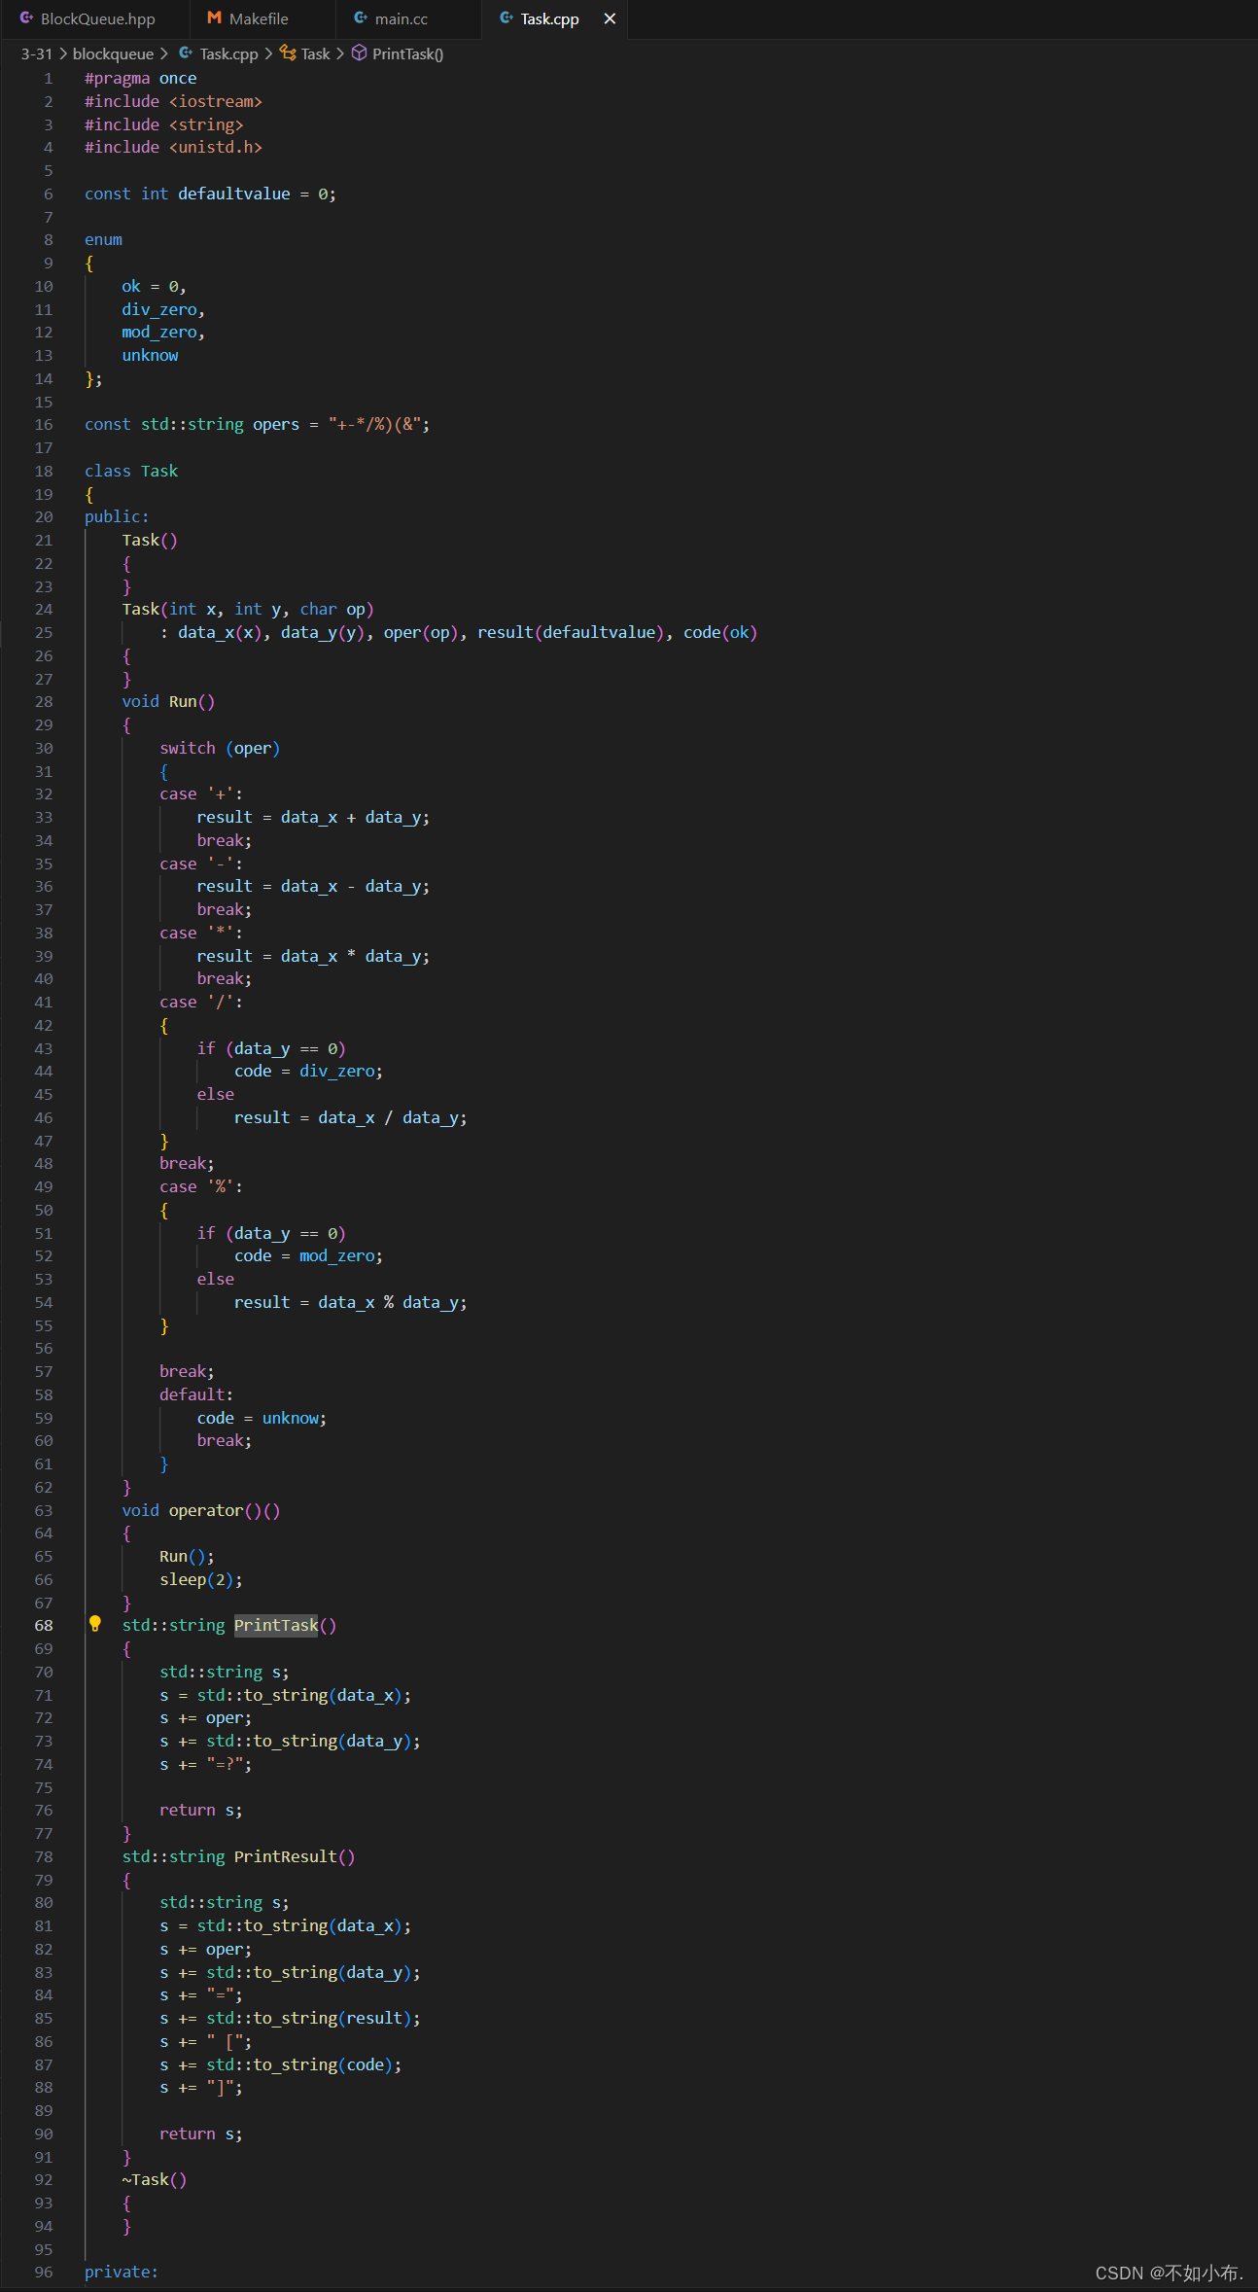Click the C++ icon on BlockQueue.hpp tab
The width and height of the screenshot is (1258, 2292).
click(26, 18)
